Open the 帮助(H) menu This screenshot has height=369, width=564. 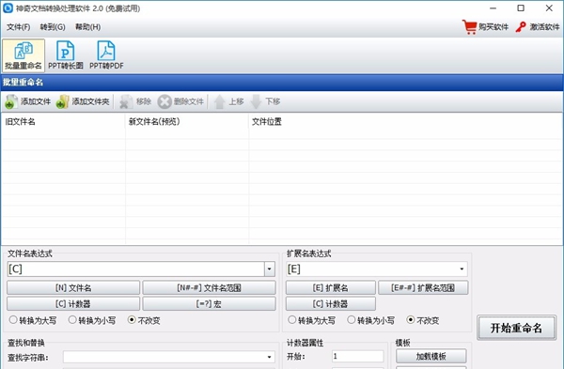pyautogui.click(x=87, y=27)
